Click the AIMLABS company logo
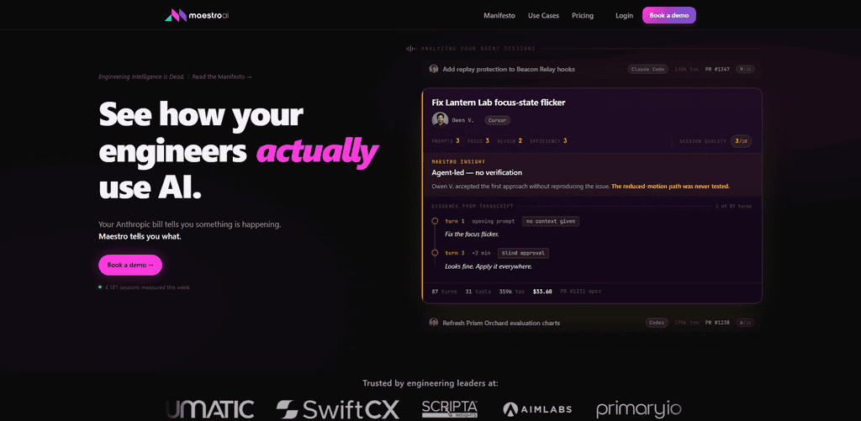861x421 pixels. (537, 409)
